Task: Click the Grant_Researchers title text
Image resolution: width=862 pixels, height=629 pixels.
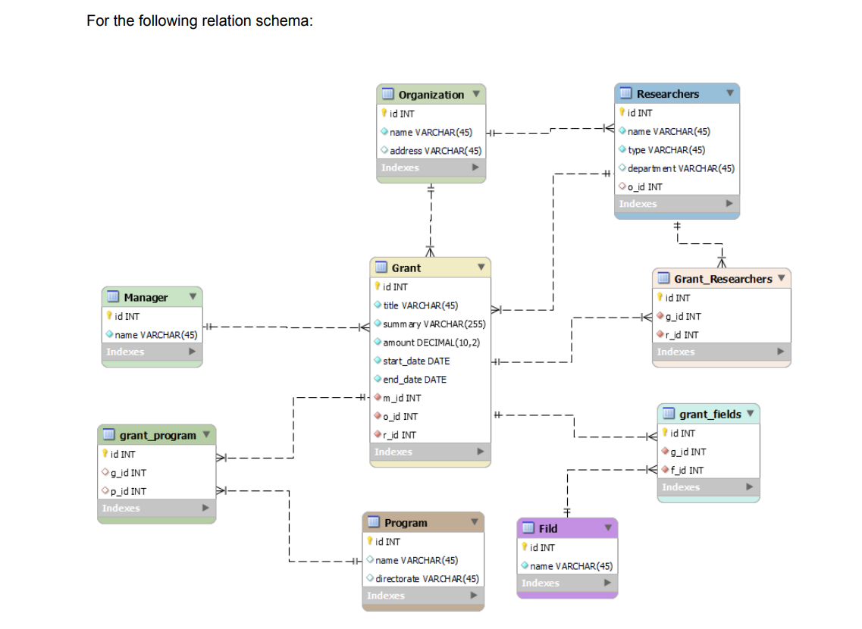Action: point(723,279)
